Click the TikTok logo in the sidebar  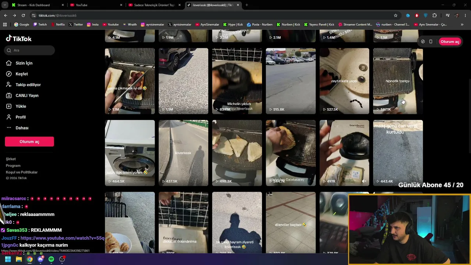(19, 39)
